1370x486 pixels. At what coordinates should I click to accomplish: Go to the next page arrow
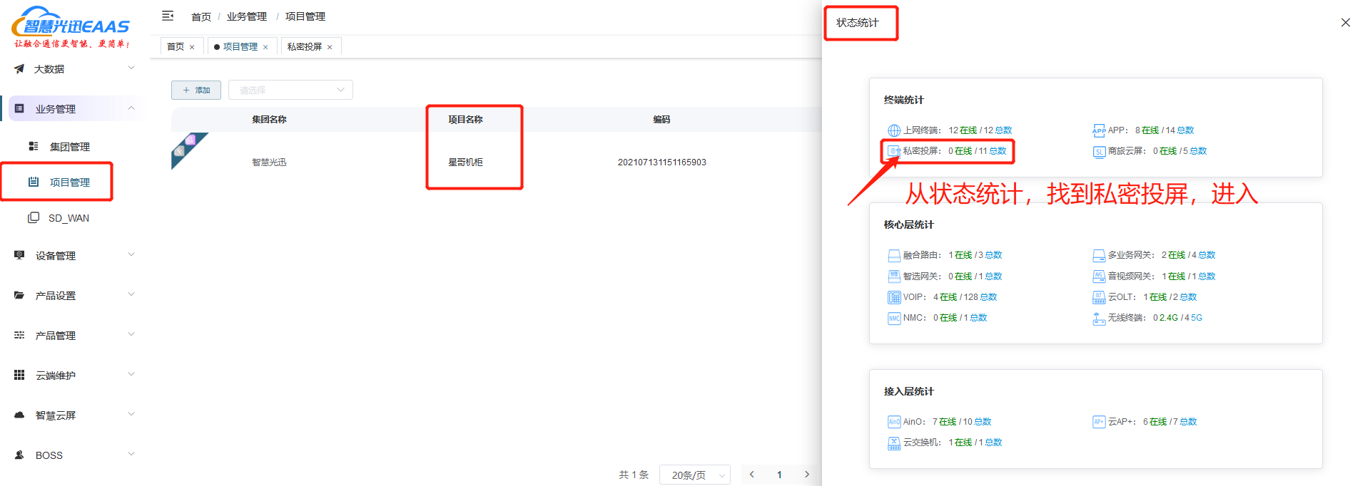[806, 475]
